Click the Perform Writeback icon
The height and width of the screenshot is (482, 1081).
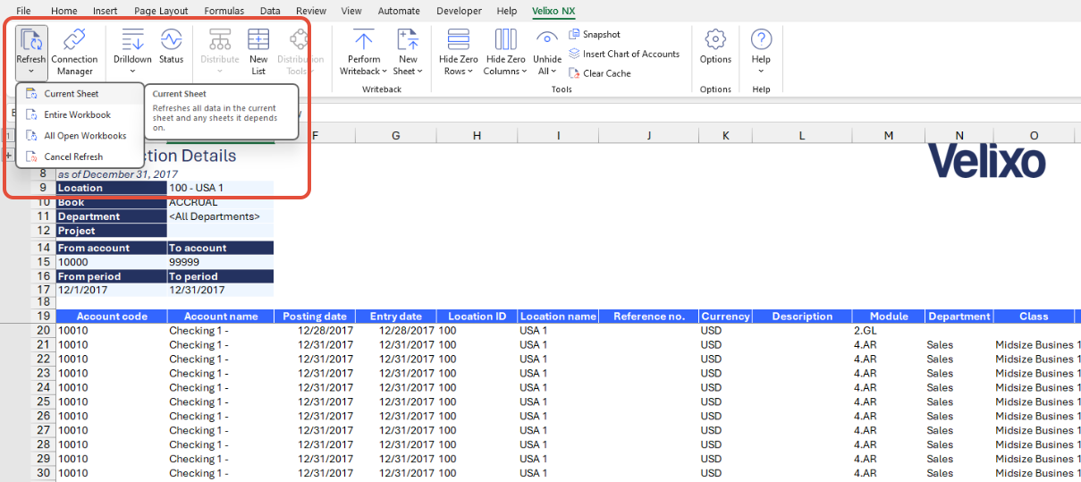pos(364,39)
